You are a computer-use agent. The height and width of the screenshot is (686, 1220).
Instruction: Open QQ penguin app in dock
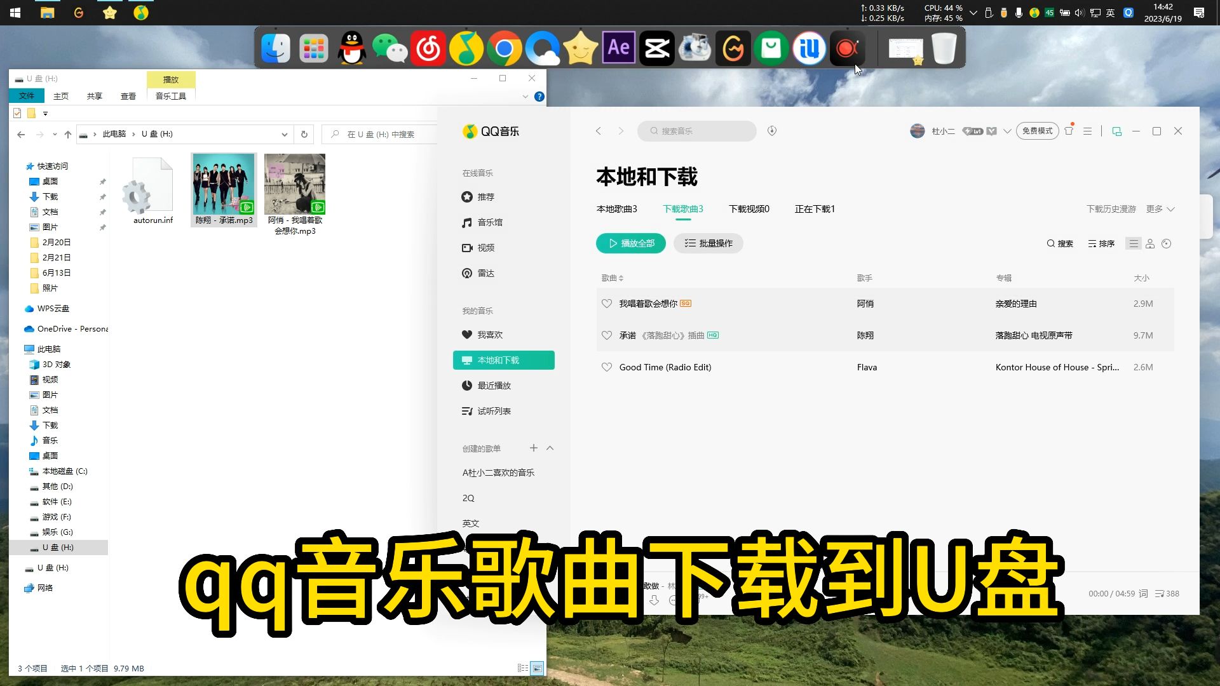click(x=351, y=48)
